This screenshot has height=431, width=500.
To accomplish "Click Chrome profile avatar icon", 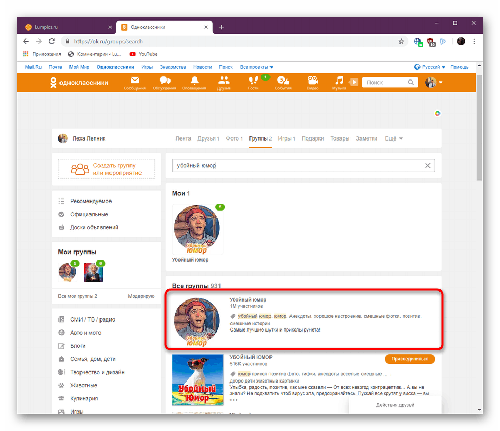I will point(461,41).
